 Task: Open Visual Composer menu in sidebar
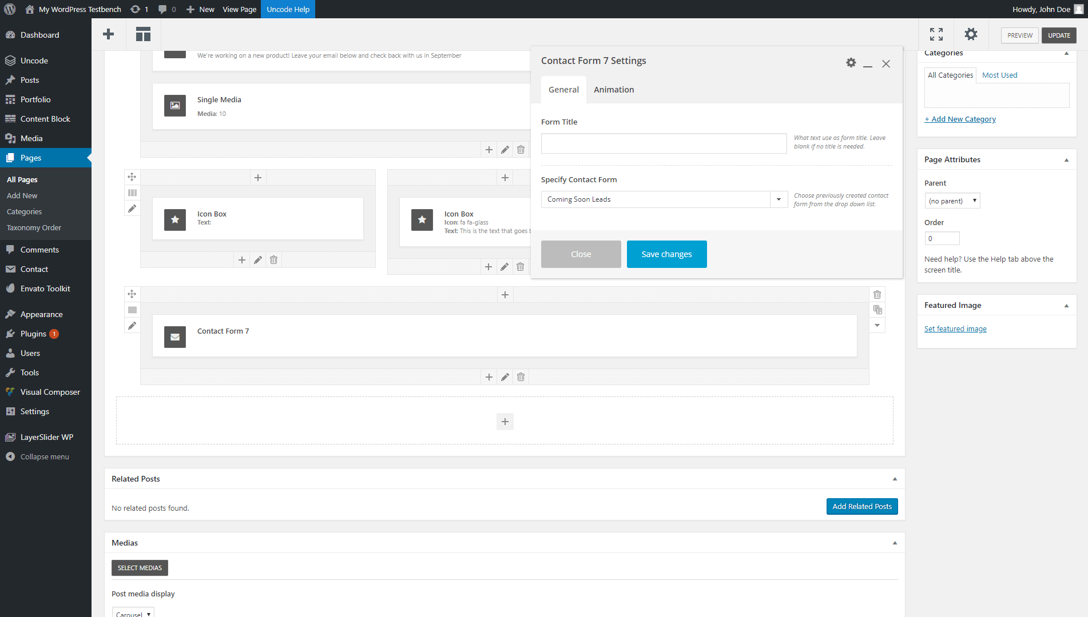point(46,392)
